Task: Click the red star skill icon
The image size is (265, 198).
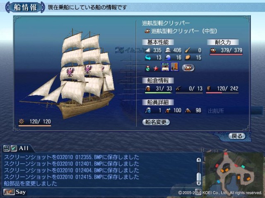Action: [156, 68]
